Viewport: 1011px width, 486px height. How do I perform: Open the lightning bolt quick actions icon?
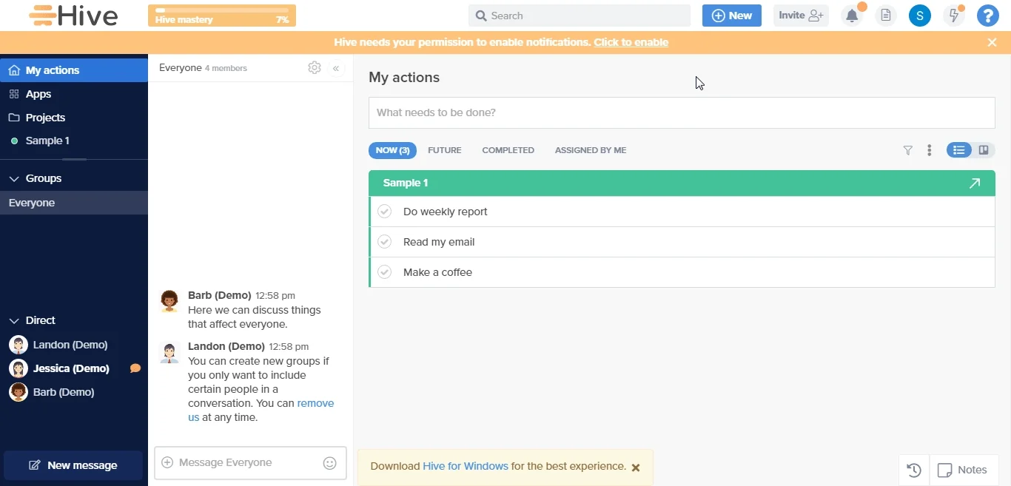[955, 16]
